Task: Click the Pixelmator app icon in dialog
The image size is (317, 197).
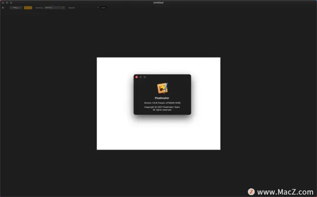Action: click(x=162, y=88)
